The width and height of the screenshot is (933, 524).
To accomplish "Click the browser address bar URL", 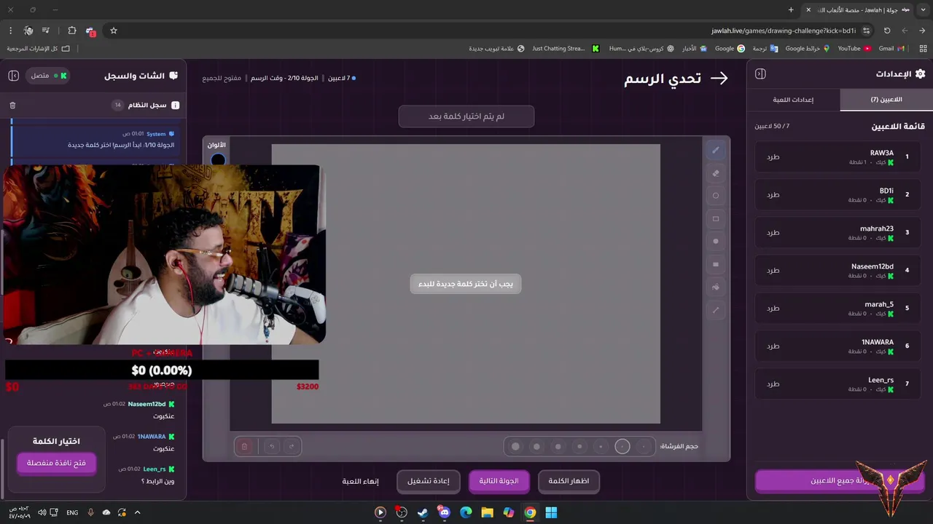I will point(783,31).
